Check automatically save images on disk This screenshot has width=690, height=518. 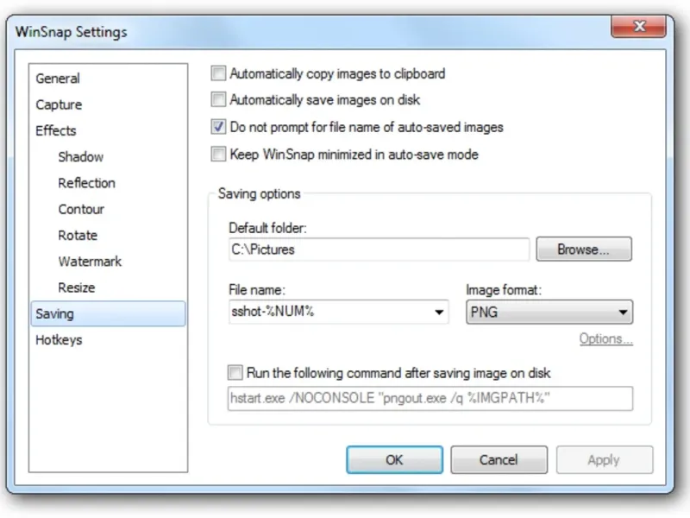point(219,100)
